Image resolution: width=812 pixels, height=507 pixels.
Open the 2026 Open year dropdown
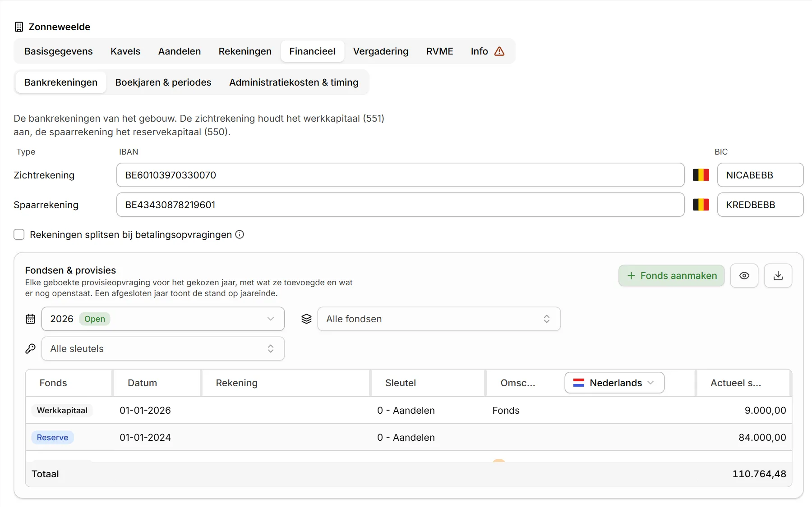pyautogui.click(x=163, y=319)
